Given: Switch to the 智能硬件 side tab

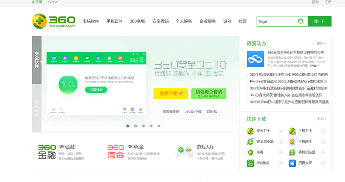Looking at the screenshot, I should [37, 108].
